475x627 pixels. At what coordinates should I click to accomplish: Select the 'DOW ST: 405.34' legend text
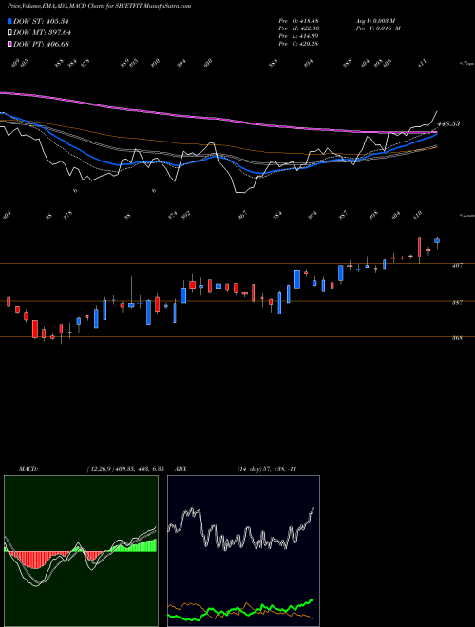(x=41, y=21)
